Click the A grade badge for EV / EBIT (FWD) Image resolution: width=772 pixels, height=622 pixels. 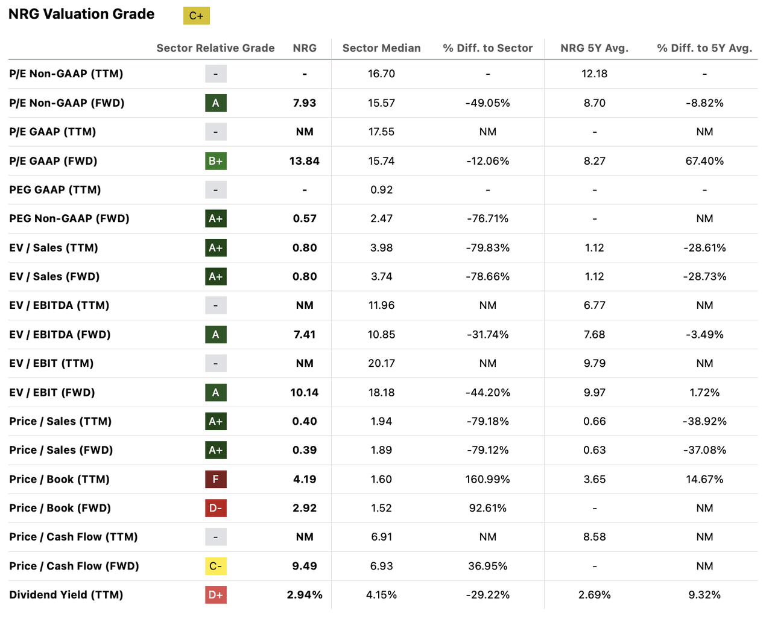pos(216,393)
